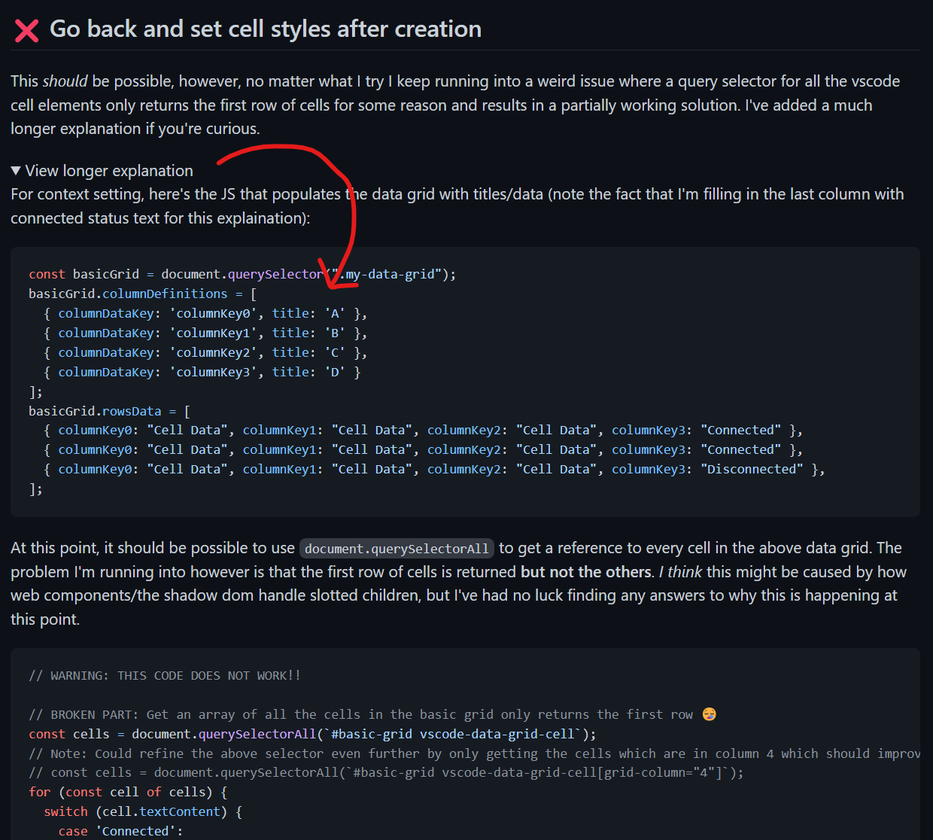
Task: Click the bold text "but not the others"
Action: pyautogui.click(x=586, y=572)
